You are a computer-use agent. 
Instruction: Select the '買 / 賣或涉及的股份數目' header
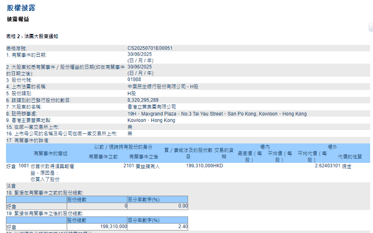[x=188, y=153]
